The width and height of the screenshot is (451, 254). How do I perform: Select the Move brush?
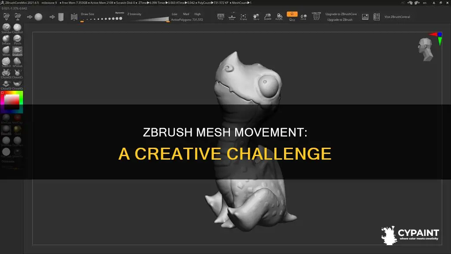click(6, 51)
